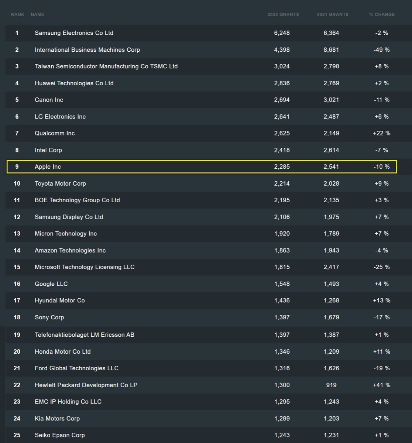Click LG's 2022 grants value 2,641
412x443 pixels.
(282, 117)
